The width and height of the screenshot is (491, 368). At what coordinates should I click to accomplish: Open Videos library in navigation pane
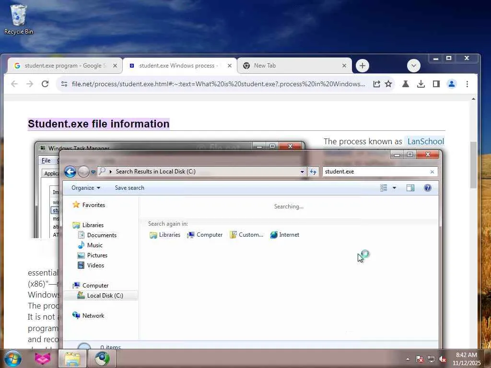(91, 265)
